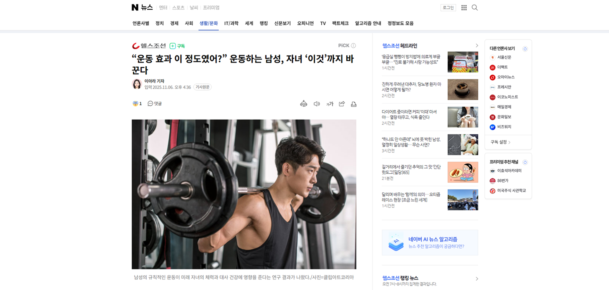Image resolution: width=609 pixels, height=290 pixels.
Task: Switch to the 경제 tab
Action: pos(174,23)
